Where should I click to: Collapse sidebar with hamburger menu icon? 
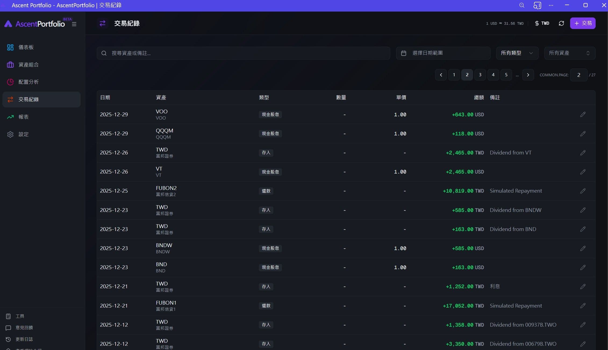pos(74,24)
